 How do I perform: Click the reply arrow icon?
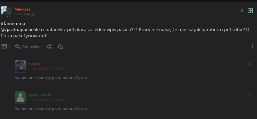tap(17, 46)
